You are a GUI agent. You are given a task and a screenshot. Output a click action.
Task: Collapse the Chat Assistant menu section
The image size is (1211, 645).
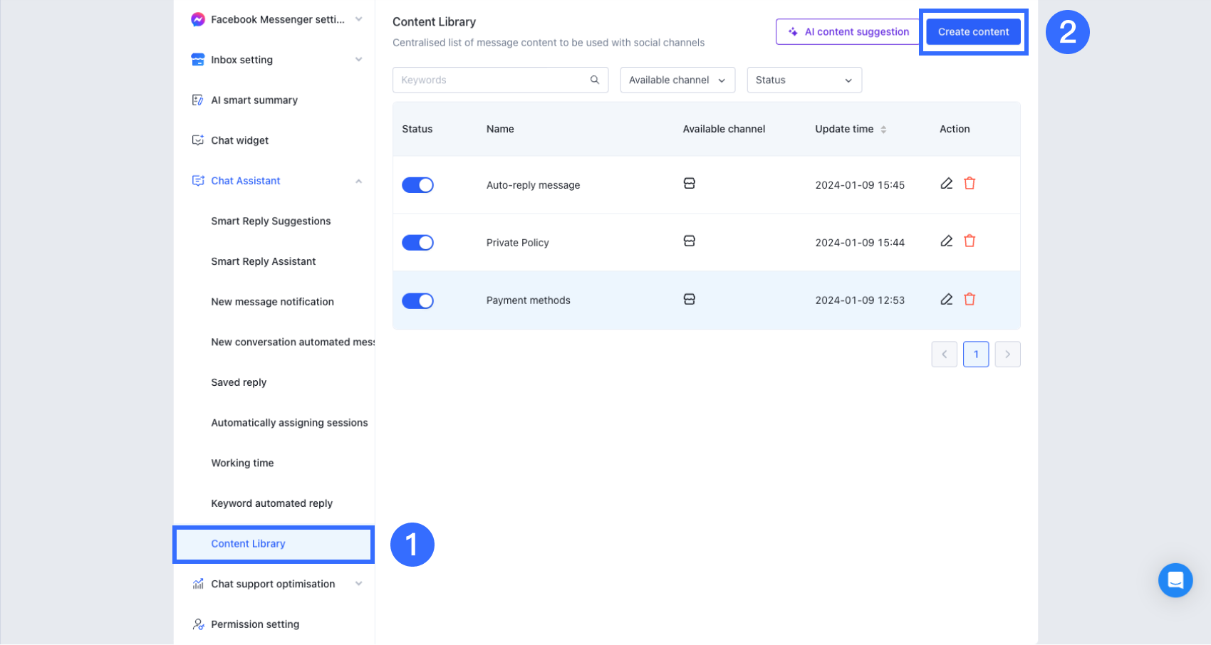click(x=359, y=181)
